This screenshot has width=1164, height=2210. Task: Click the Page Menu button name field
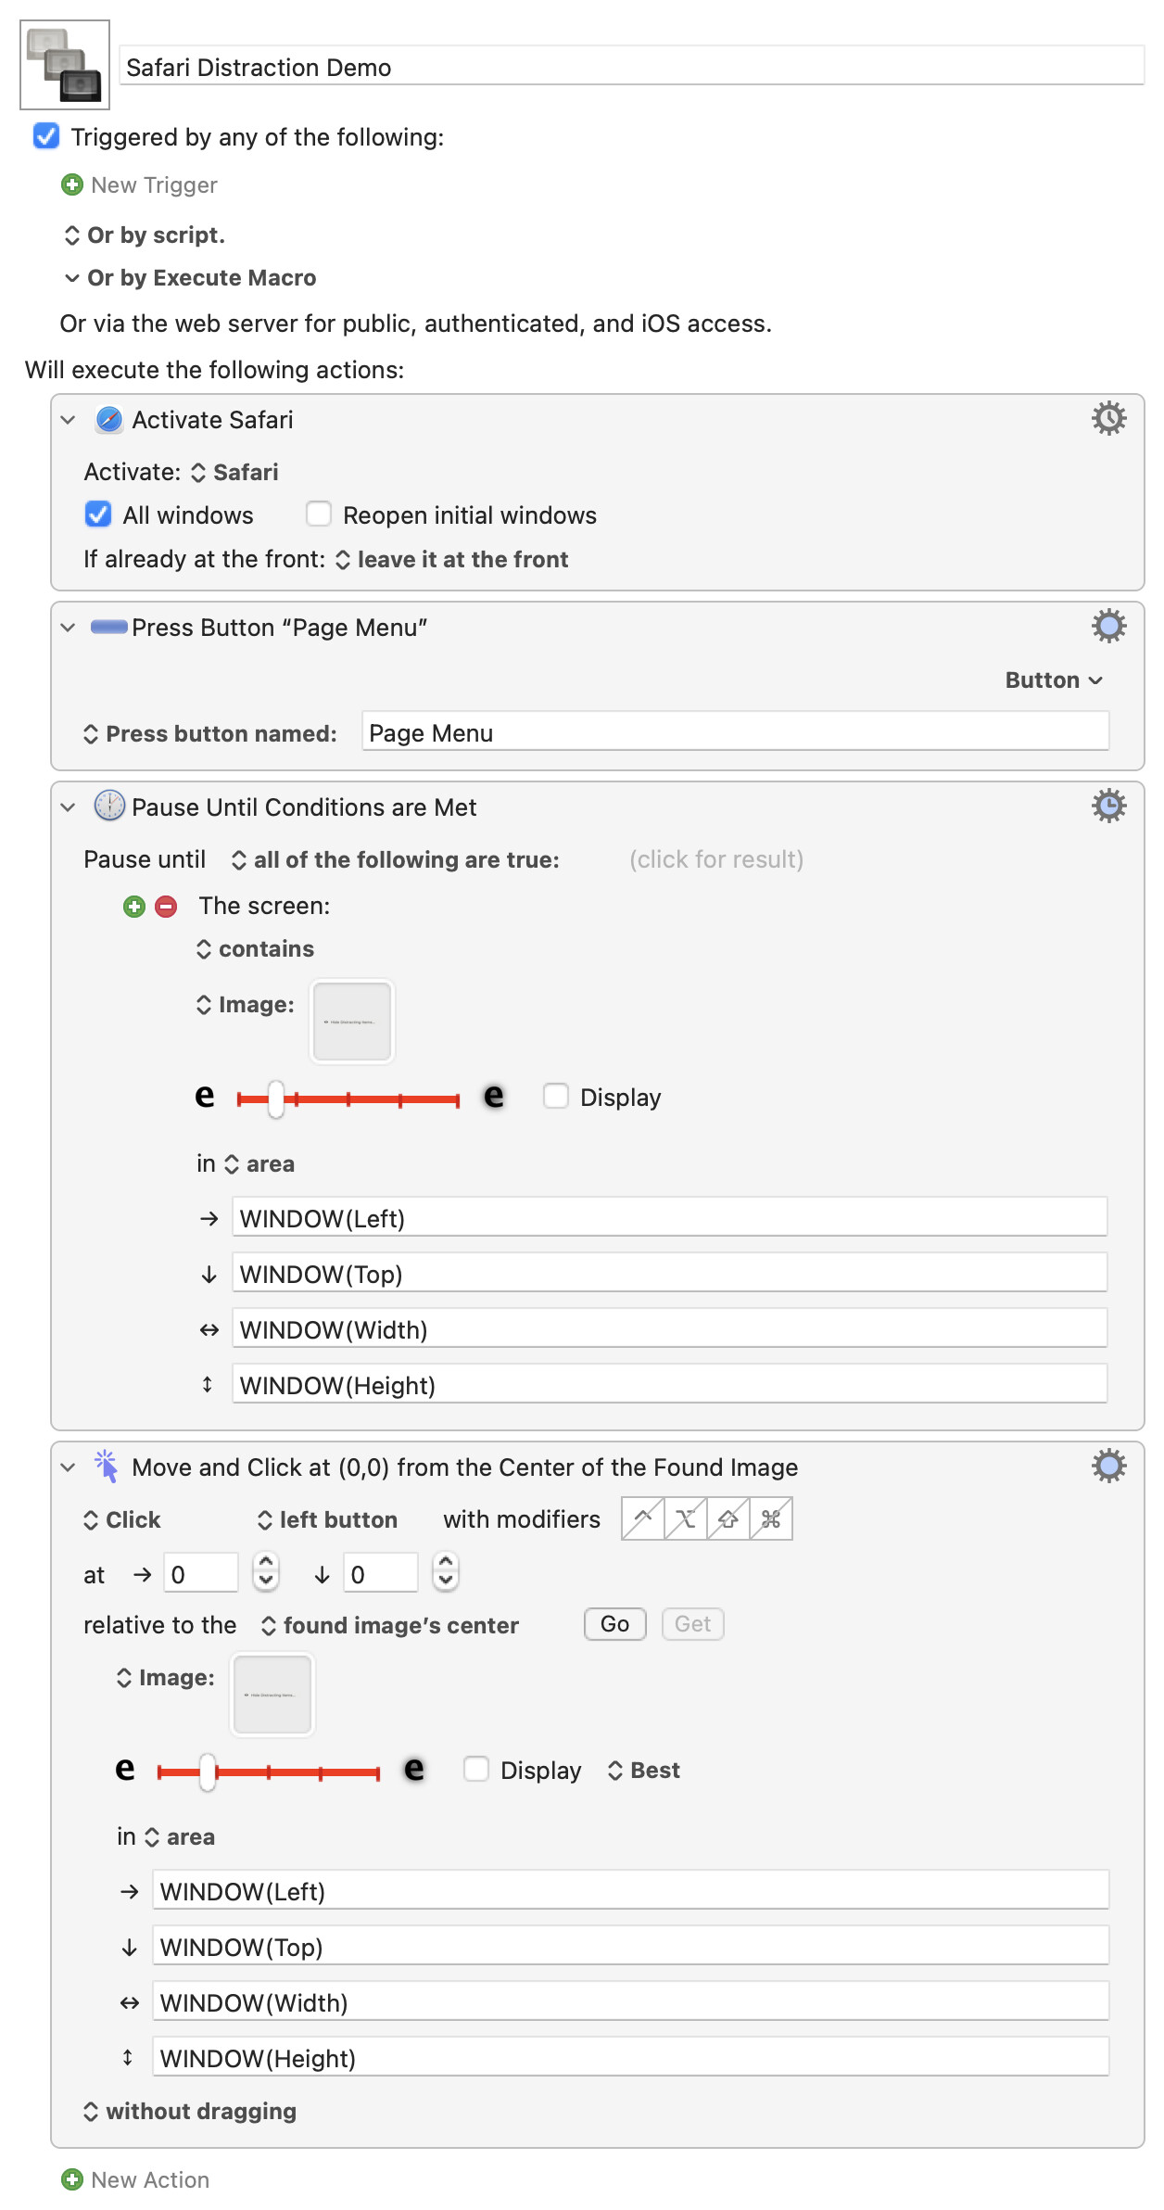pyautogui.click(x=735, y=732)
